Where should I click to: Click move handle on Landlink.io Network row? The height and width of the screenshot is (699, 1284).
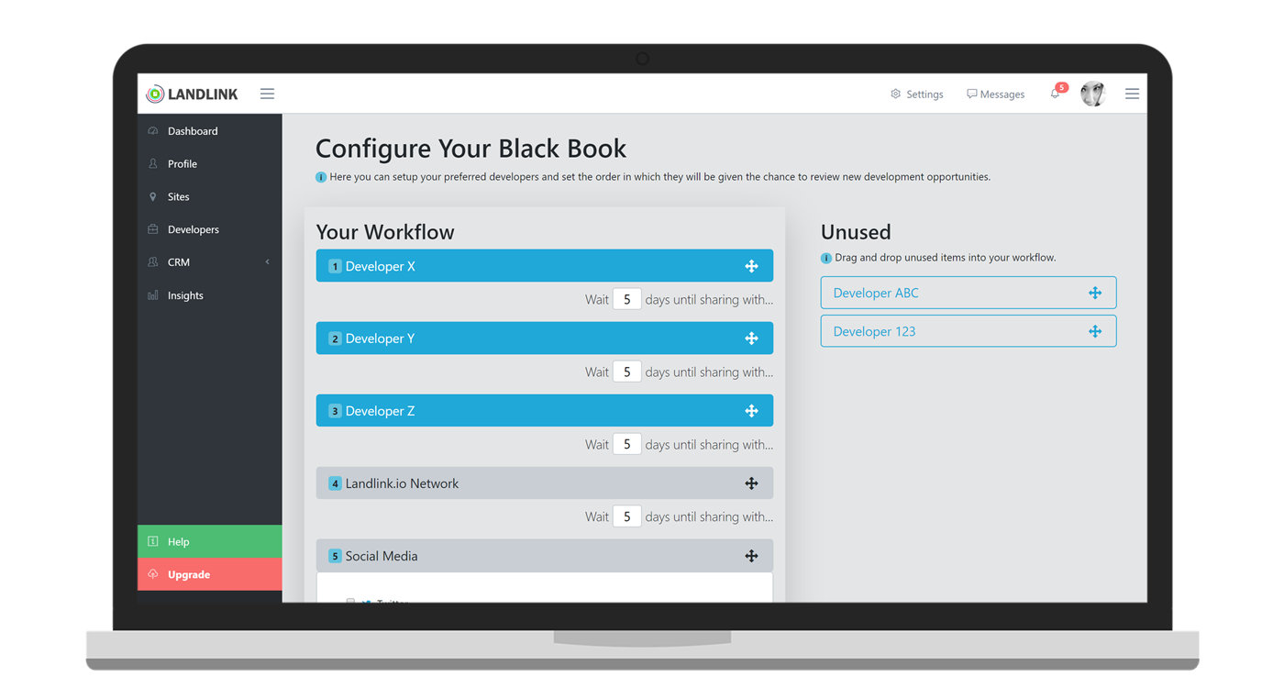(751, 483)
